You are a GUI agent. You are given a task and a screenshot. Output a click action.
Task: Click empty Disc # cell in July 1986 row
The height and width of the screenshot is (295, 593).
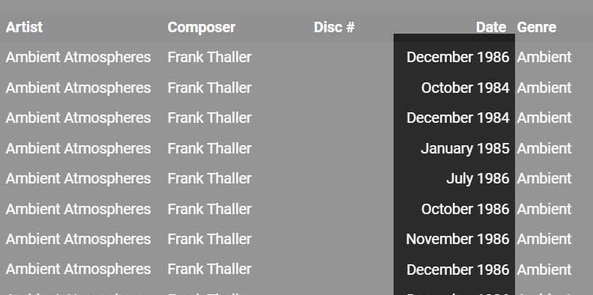(352, 178)
